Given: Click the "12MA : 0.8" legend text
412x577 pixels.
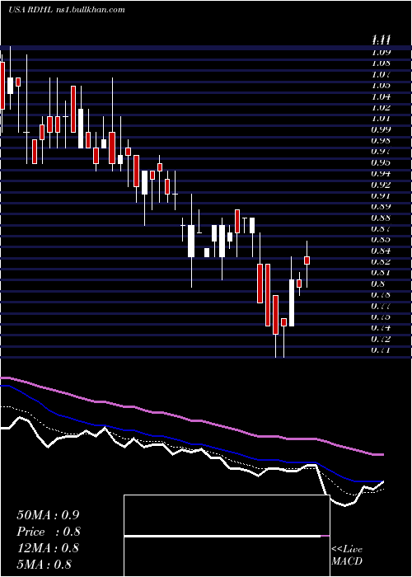Looking at the screenshot, I should 48,548.
